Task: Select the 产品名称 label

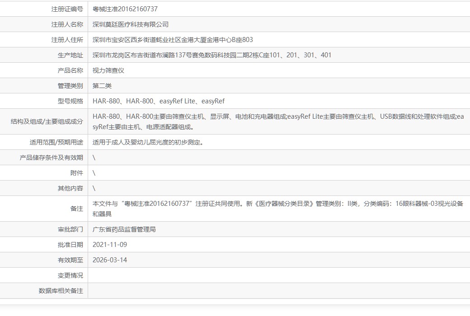Action: pos(70,71)
